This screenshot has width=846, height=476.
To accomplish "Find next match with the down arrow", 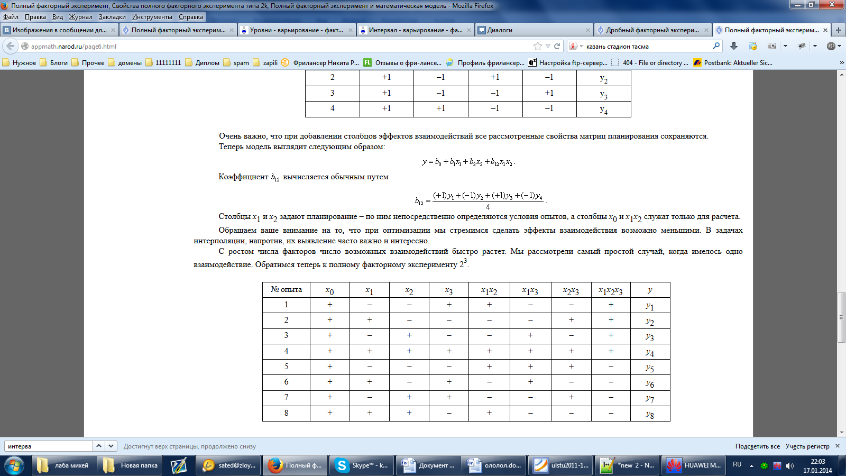I will pos(111,446).
